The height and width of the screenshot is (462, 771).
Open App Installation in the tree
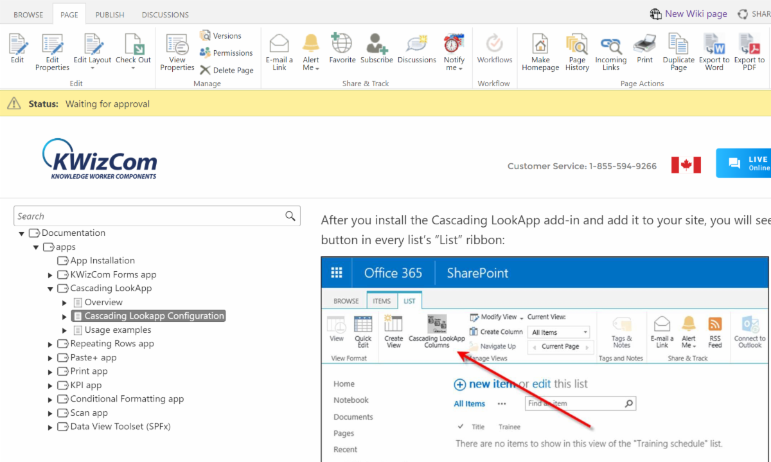click(x=102, y=260)
